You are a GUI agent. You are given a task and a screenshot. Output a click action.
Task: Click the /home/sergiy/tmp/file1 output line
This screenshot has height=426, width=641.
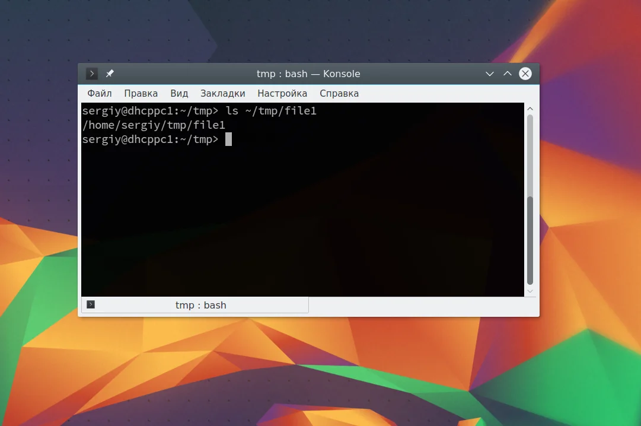(x=154, y=125)
